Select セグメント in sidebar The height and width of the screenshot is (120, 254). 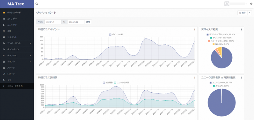pos(17,37)
